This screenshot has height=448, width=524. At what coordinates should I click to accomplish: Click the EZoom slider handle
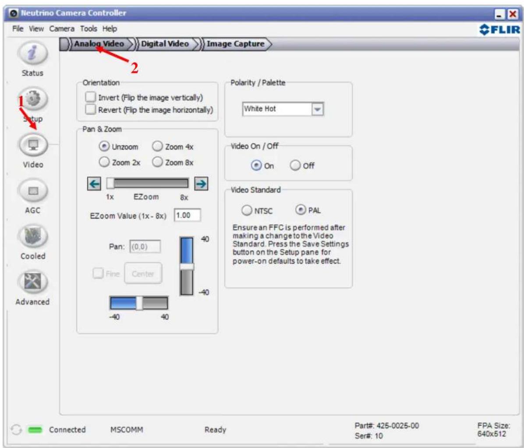point(110,183)
